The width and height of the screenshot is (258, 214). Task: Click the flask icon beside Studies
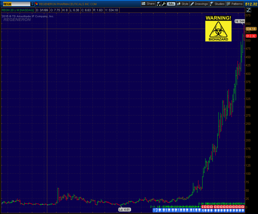coord(212,4)
